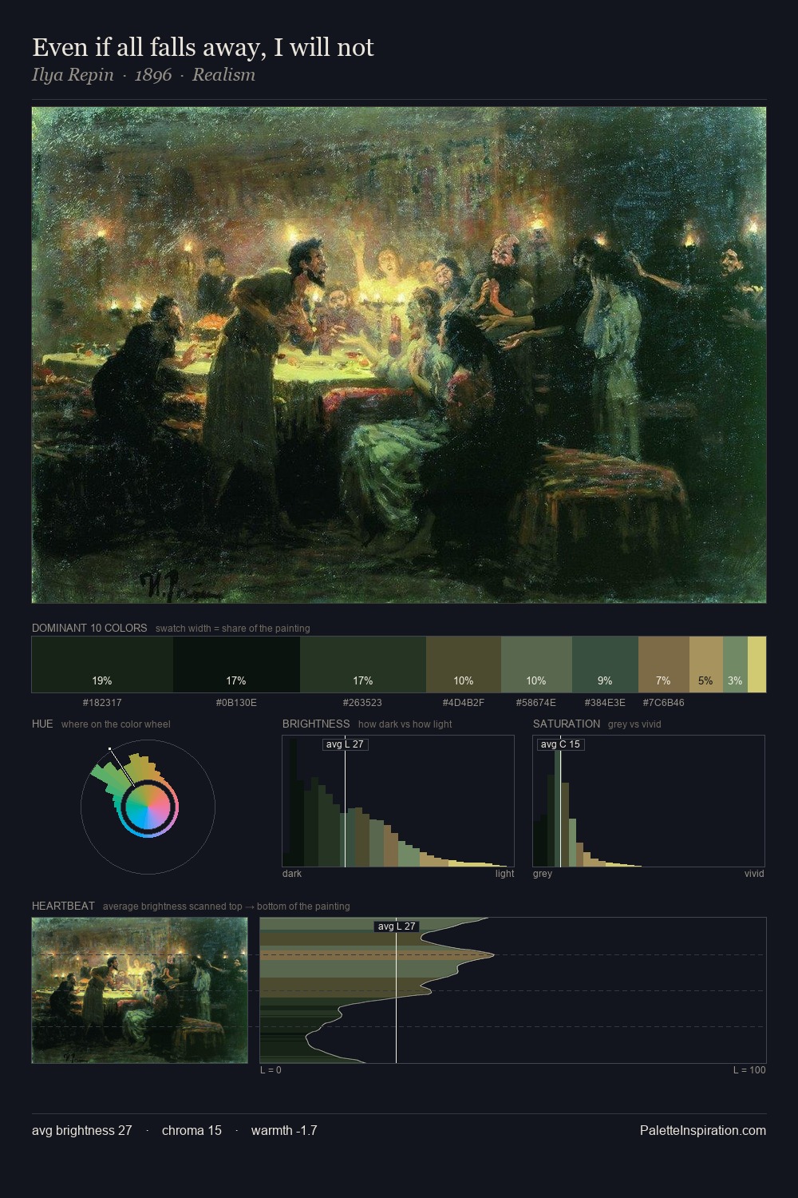Screen dimensions: 798x1198
Task: Click the hex label '#58674E'
Action: click(x=536, y=703)
